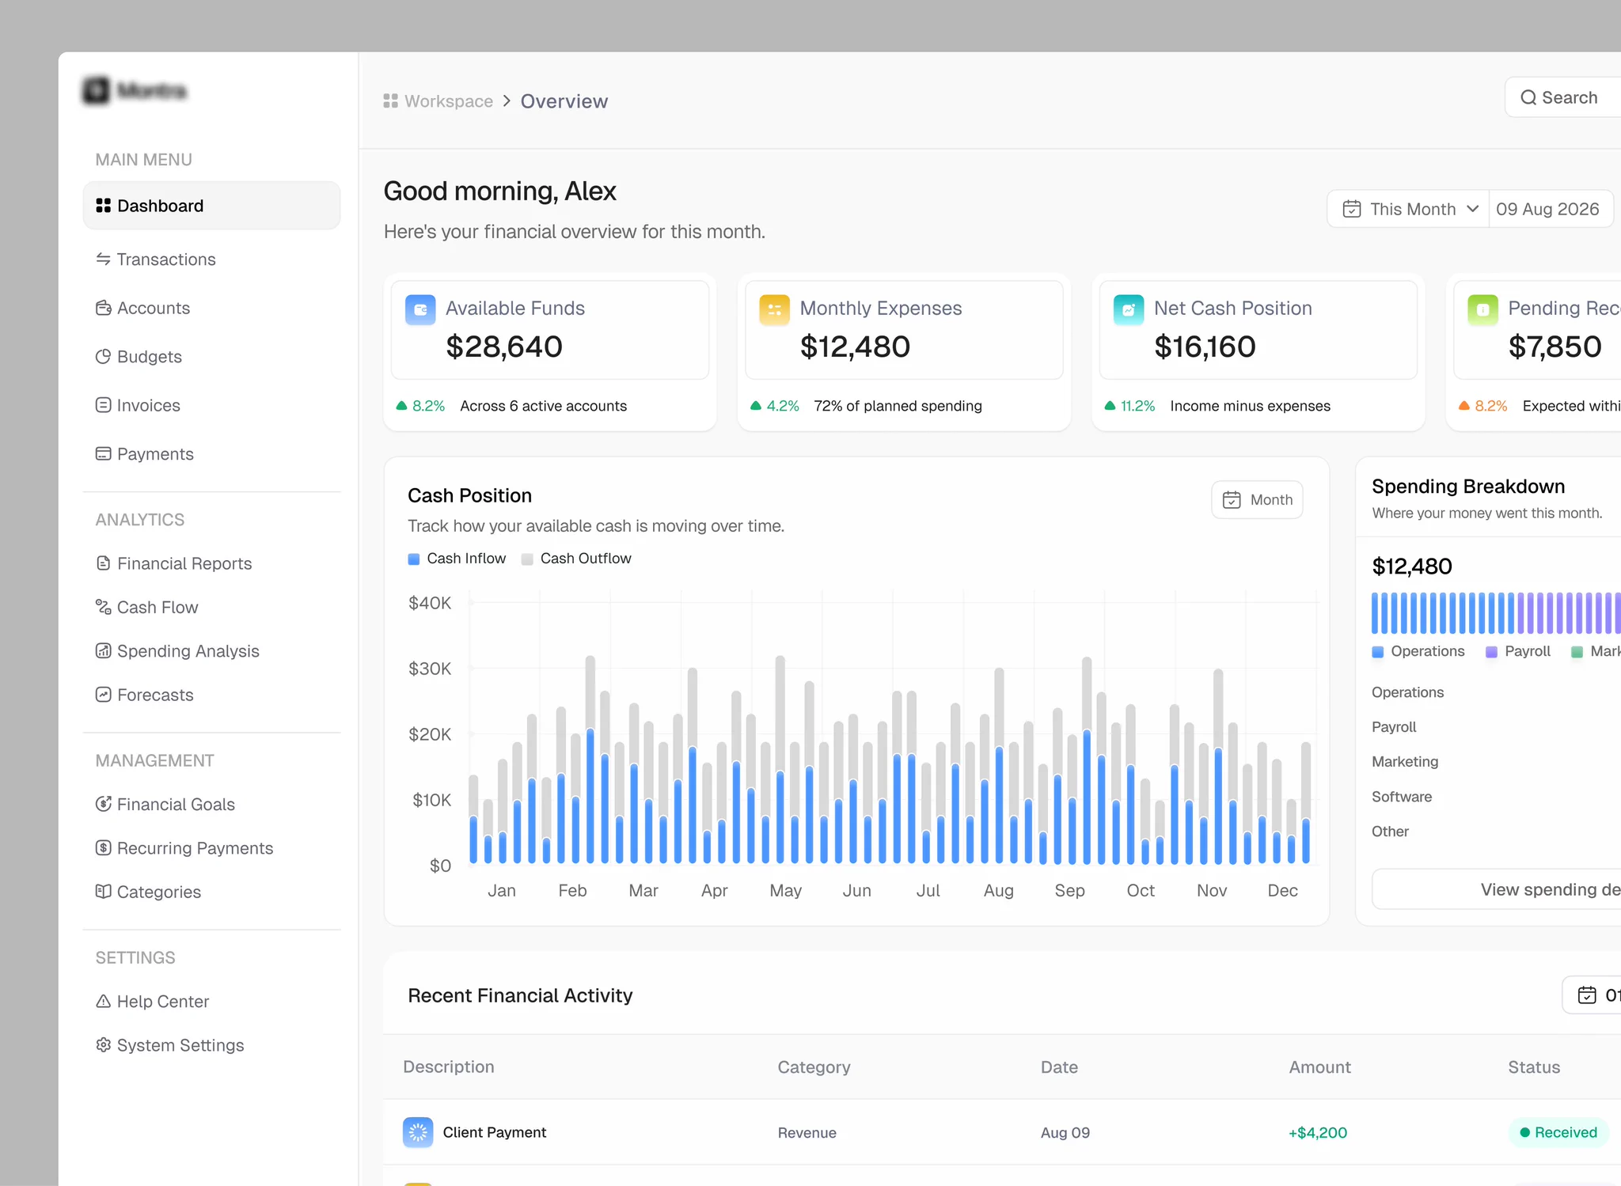Screen dimensions: 1621x1186
Task: Click the Search input field
Action: tap(1563, 97)
